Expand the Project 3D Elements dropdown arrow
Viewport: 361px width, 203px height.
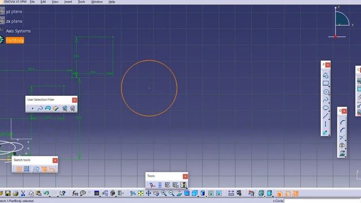345,157
